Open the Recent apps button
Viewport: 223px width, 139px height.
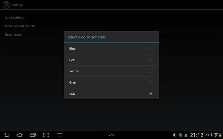pyautogui.click(x=33, y=135)
